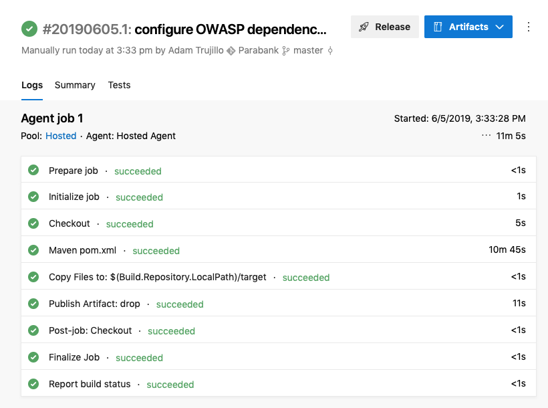This screenshot has height=408, width=548.
Task: Click the success check icon for Publish Artifact
Action: pyautogui.click(x=33, y=304)
